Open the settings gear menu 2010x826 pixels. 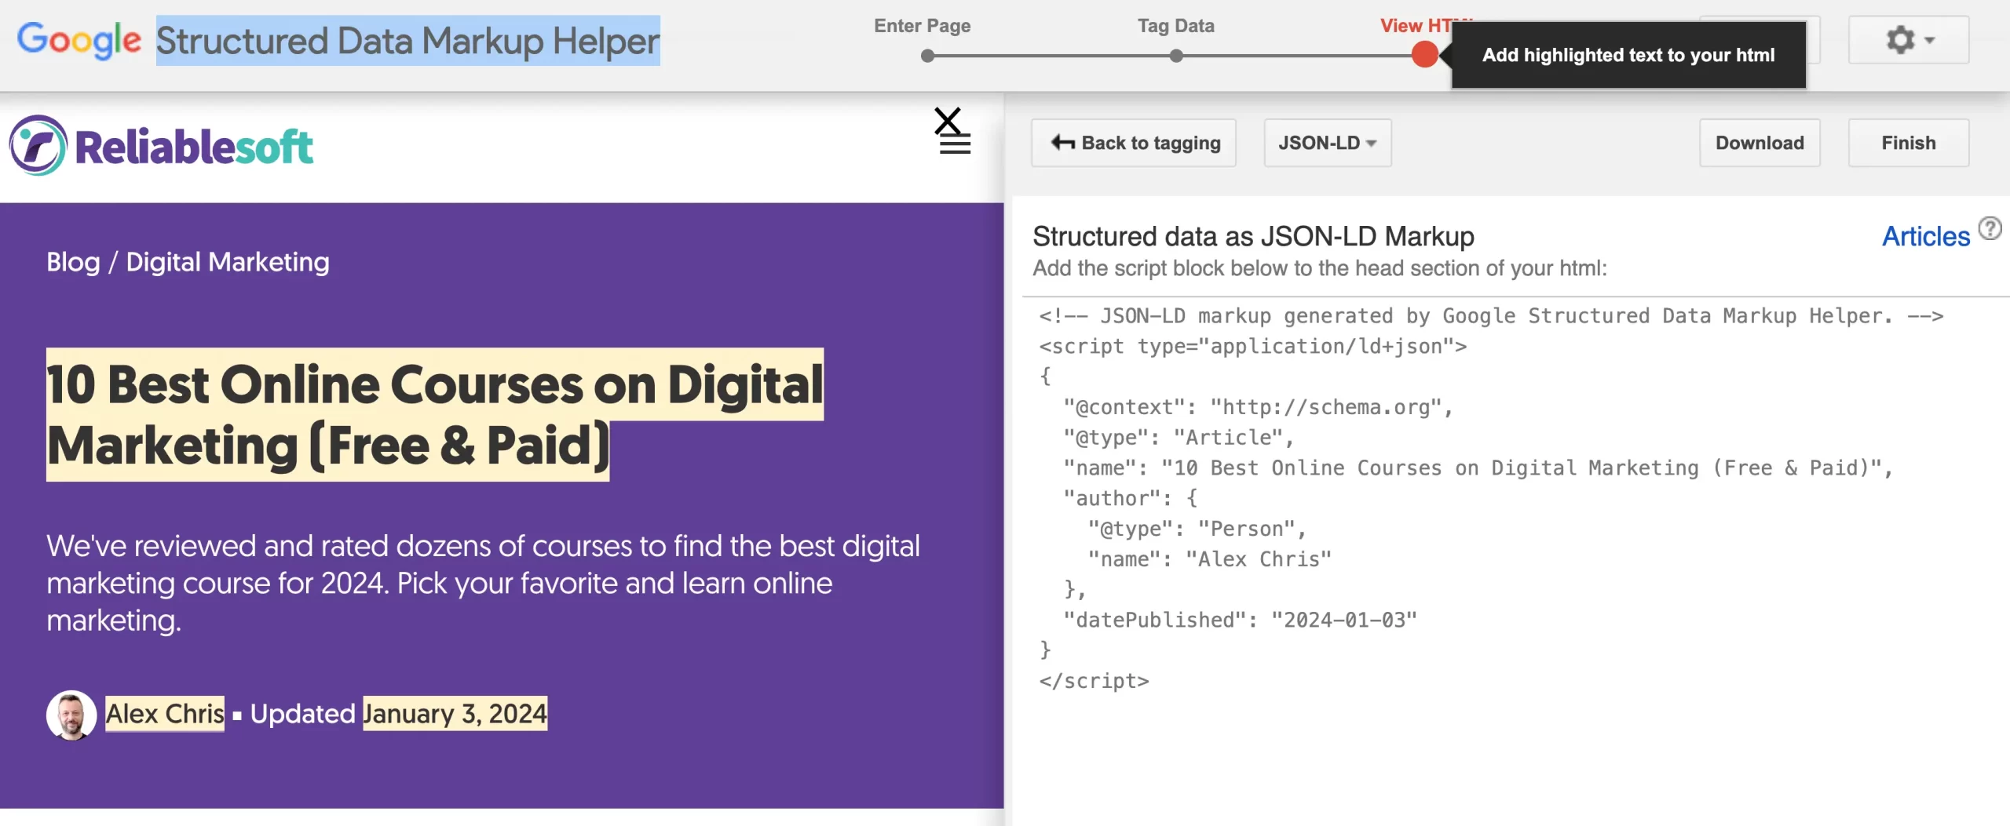[x=1908, y=40]
